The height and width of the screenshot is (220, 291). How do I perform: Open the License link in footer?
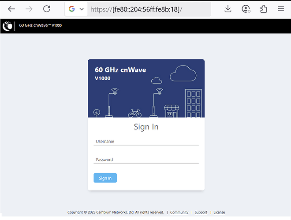(x=219, y=212)
